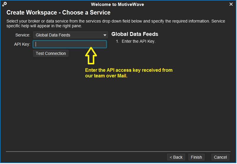Click the 'Create Workspace - Choose a Service' heading
This screenshot has width=237, height=164.
58,12
